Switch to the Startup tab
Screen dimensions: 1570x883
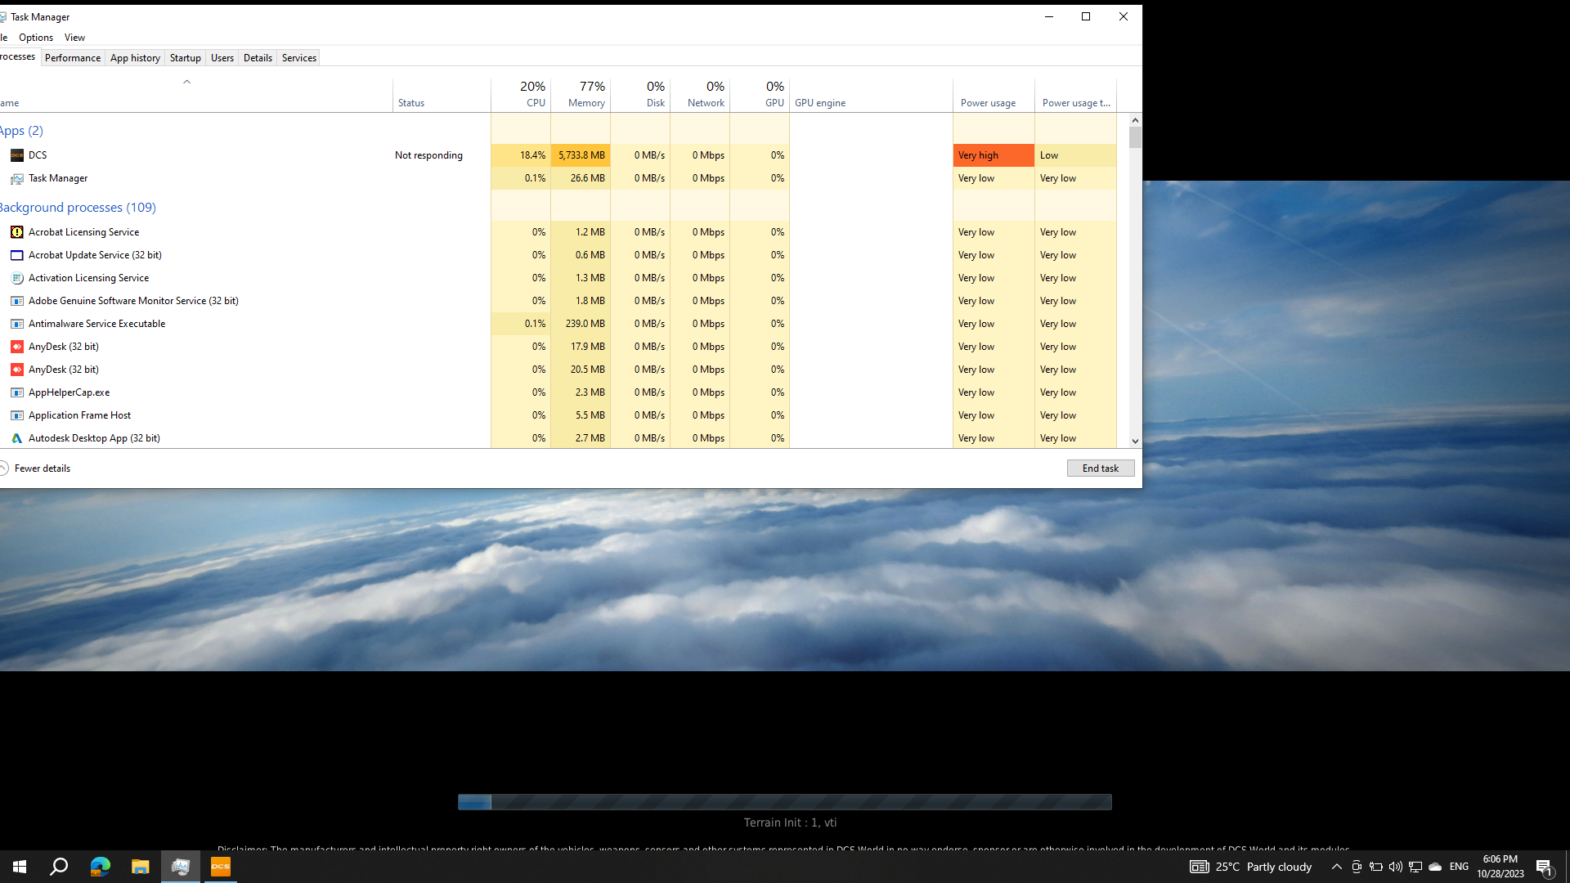(186, 58)
